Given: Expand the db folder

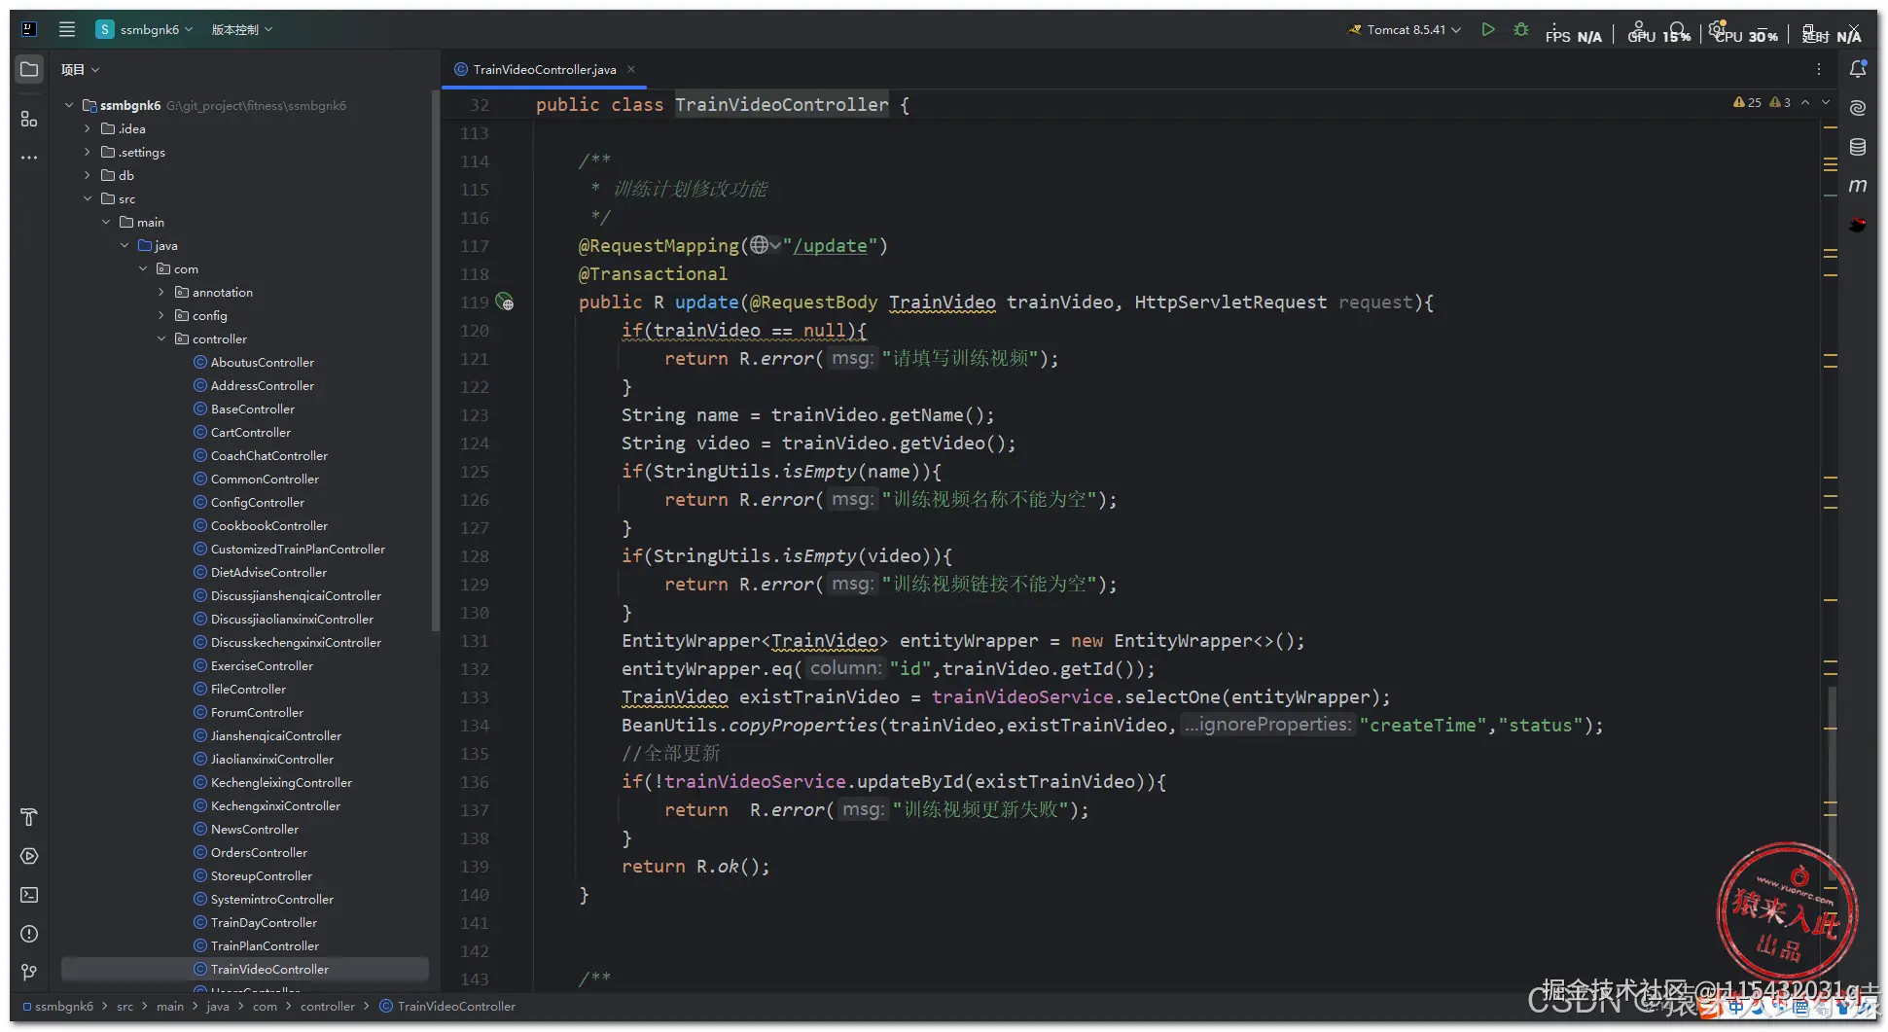Looking at the screenshot, I should [x=88, y=175].
